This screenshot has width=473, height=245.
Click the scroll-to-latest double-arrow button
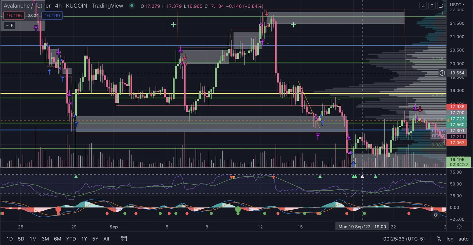click(436, 215)
